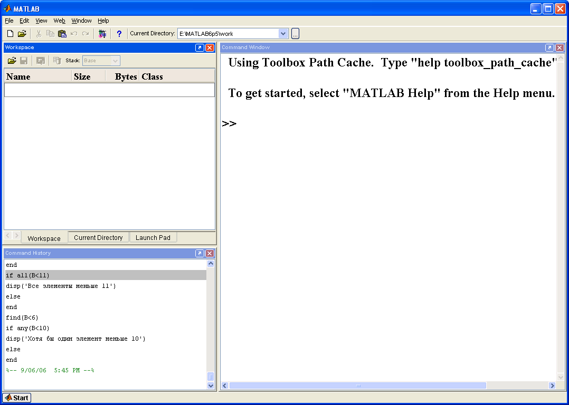Click the Cut scissors icon
The width and height of the screenshot is (569, 405).
click(39, 34)
